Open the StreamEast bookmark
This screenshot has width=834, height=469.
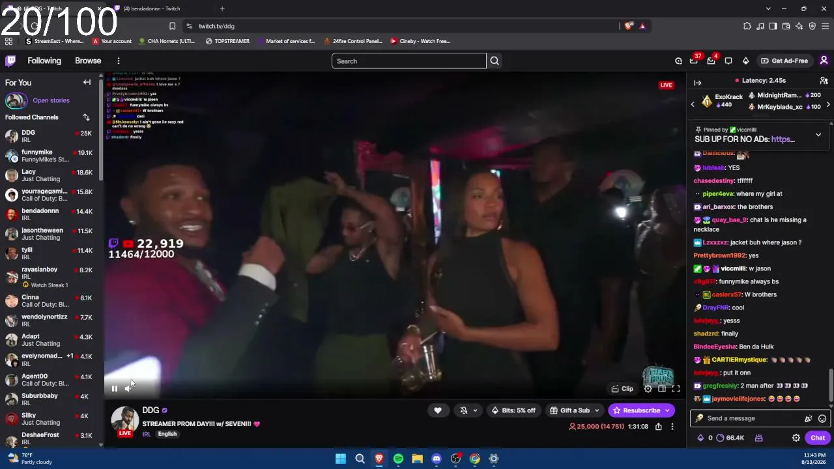point(54,41)
